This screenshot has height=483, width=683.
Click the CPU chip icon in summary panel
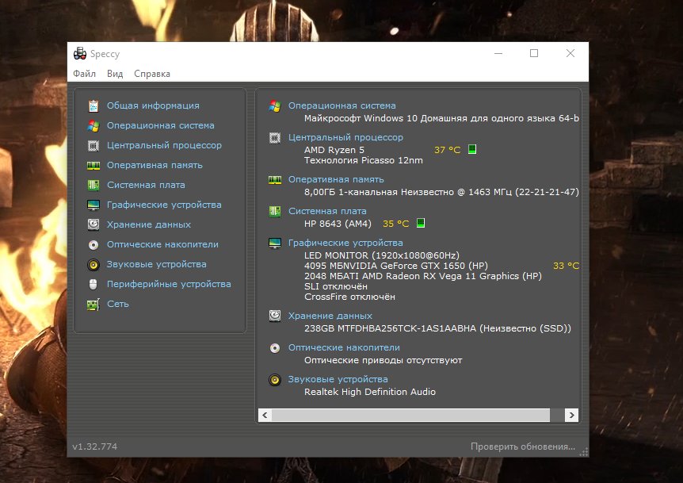point(275,138)
